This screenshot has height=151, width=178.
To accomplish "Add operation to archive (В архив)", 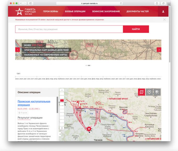I will pyautogui.click(x=23, y=113).
